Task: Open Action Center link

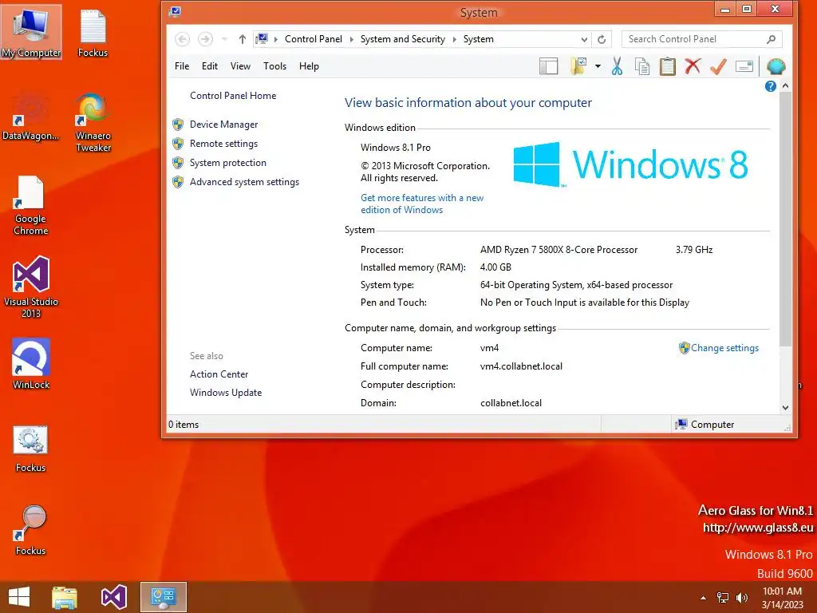Action: pyautogui.click(x=219, y=374)
